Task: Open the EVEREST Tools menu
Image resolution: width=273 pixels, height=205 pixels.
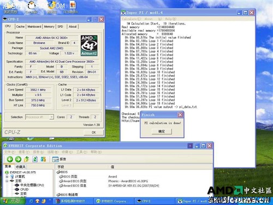Action: tap(81, 152)
